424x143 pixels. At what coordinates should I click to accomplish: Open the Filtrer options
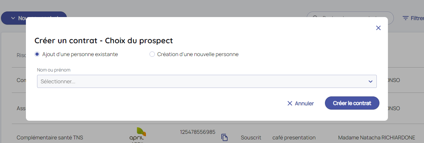(x=417, y=18)
